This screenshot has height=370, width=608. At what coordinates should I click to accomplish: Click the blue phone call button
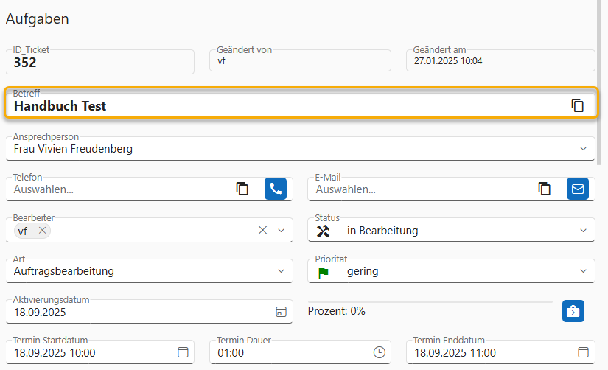point(276,189)
